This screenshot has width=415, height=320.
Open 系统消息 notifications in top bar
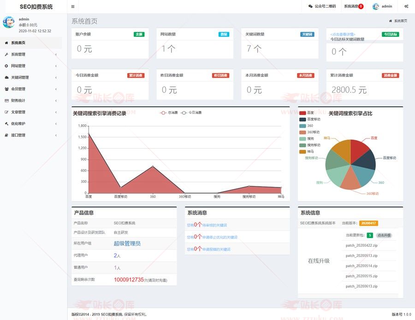pos(353,6)
